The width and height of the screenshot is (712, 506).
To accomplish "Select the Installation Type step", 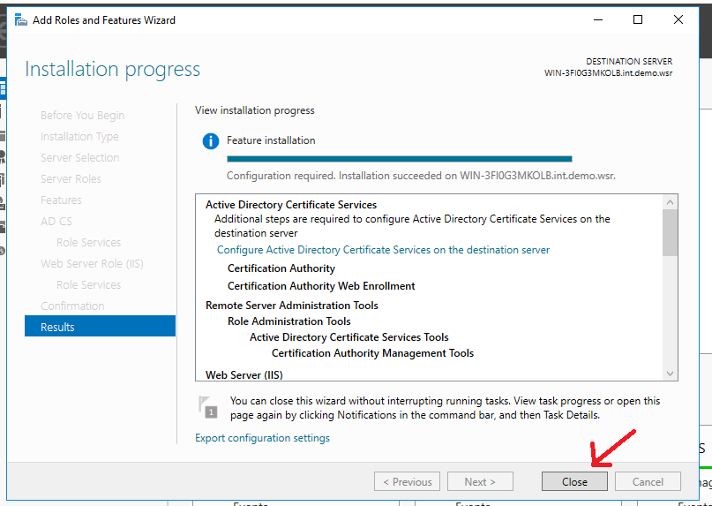I will [79, 136].
